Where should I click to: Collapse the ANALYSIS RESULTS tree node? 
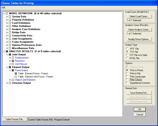click(x=4, y=51)
